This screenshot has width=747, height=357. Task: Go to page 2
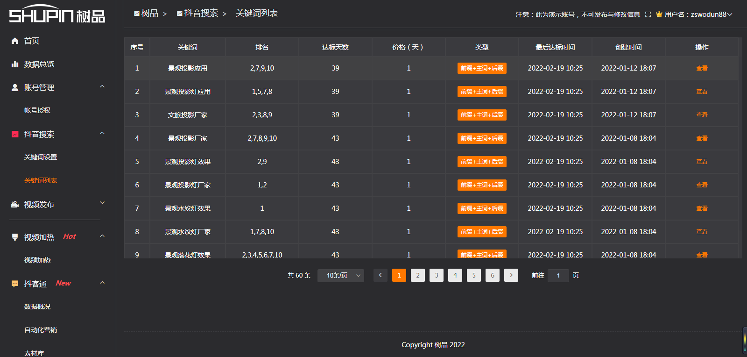pos(418,275)
